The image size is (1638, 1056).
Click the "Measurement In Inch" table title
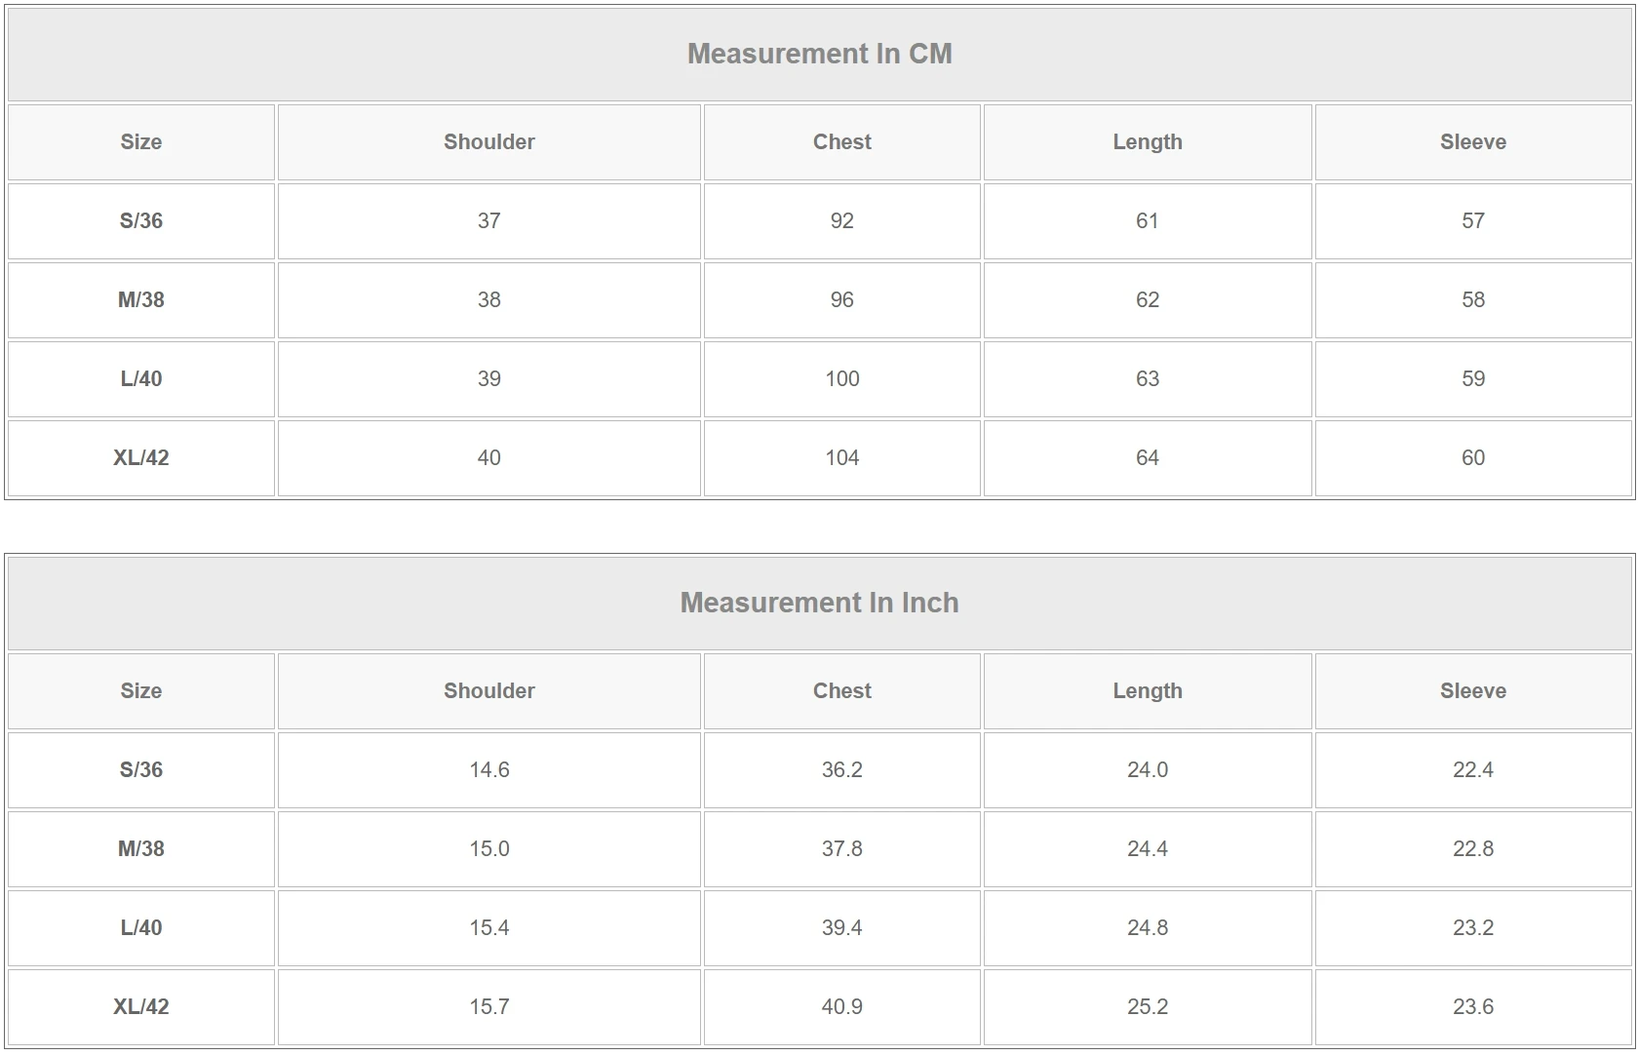[x=819, y=603]
